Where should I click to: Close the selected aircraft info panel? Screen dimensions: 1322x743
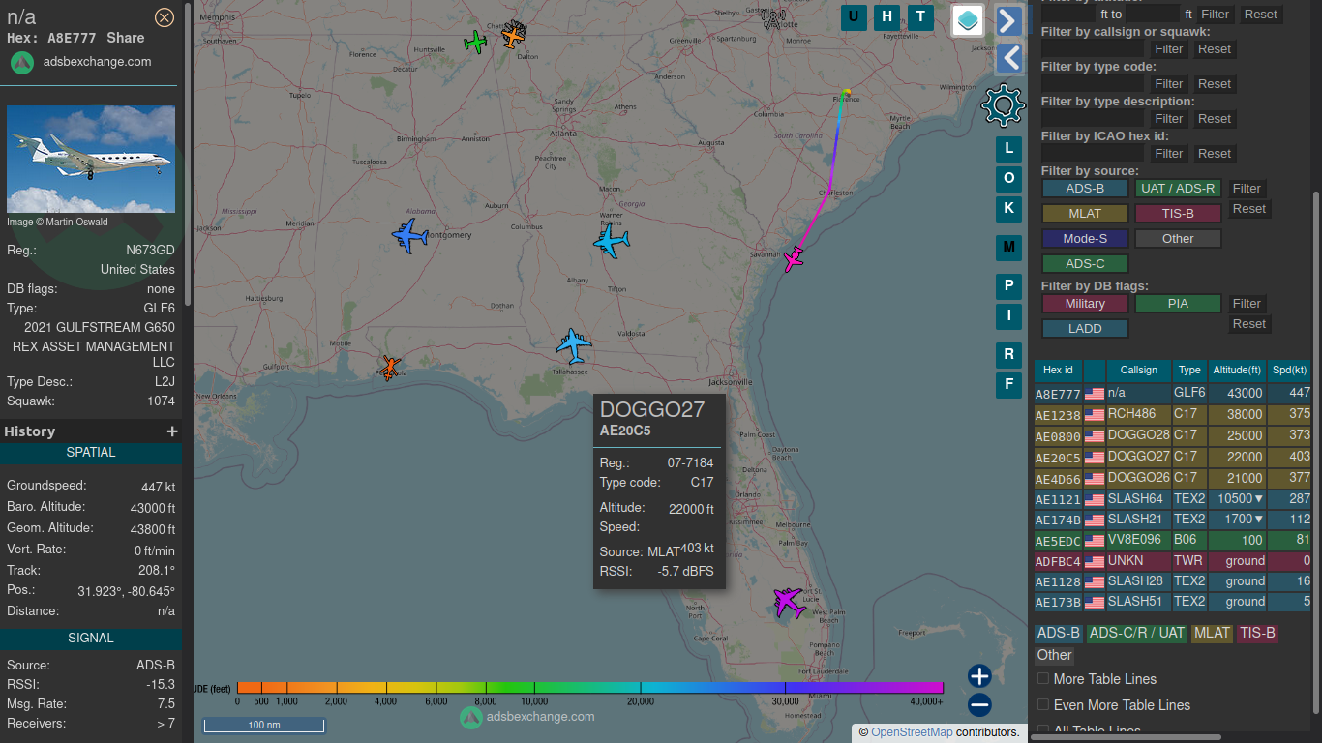[x=165, y=16]
